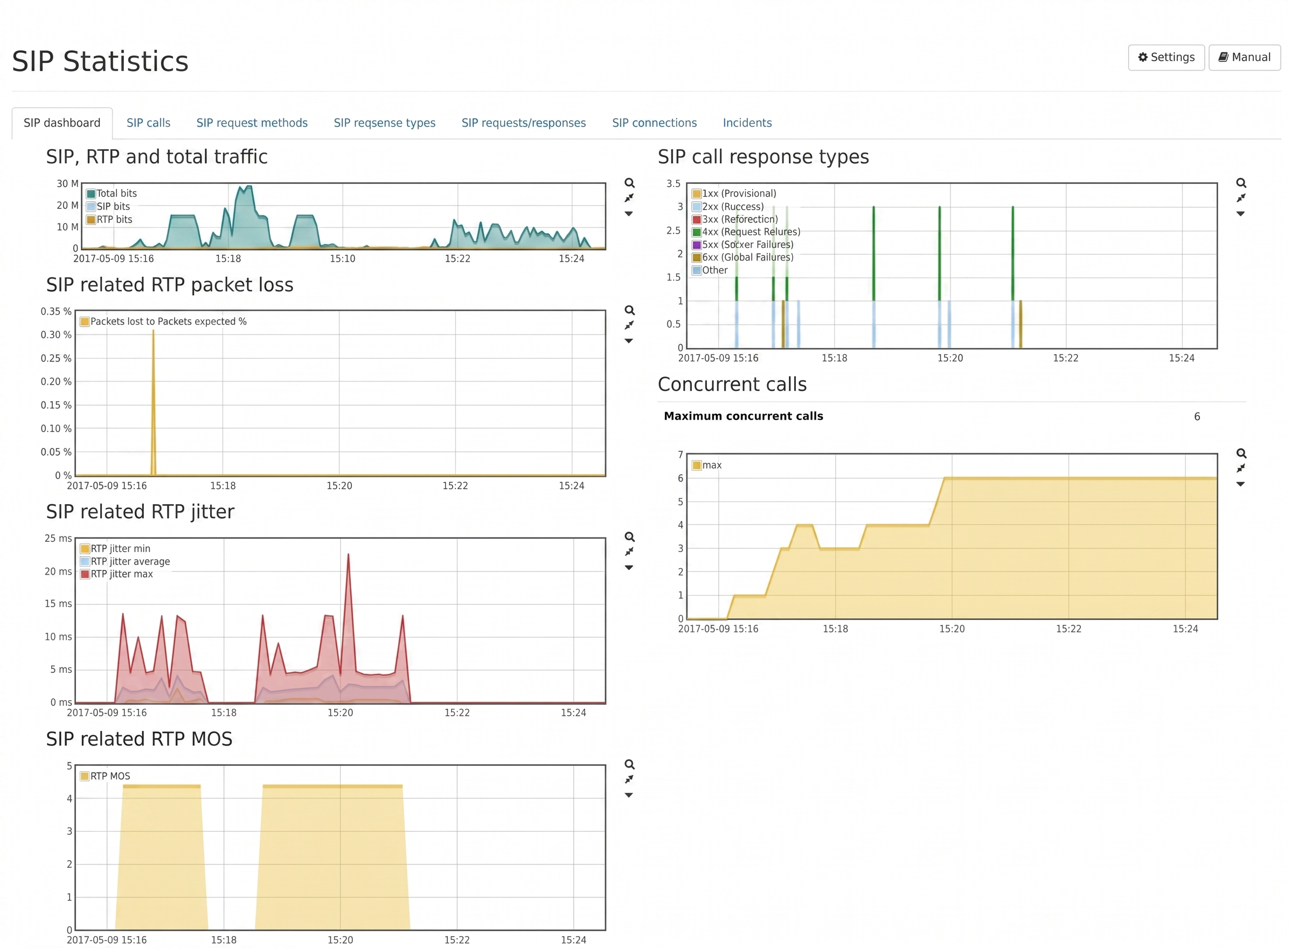The height and width of the screenshot is (948, 1291).
Task: Click zoom magnifier on RTP MOS chart
Action: point(629,764)
